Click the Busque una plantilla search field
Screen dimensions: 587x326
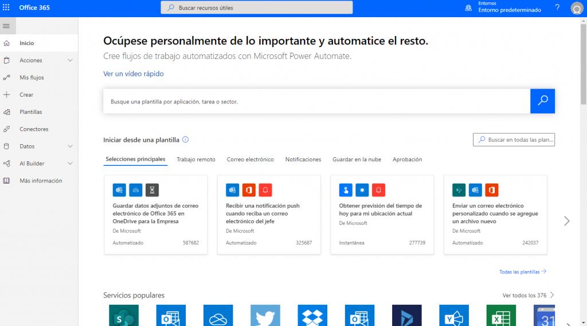[x=316, y=101]
